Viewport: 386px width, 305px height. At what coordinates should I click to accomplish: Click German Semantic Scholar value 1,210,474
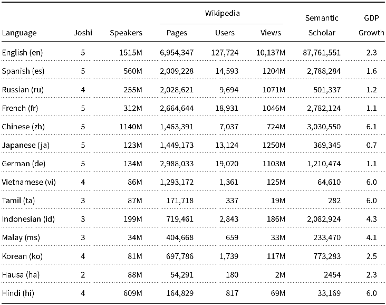pyautogui.click(x=324, y=164)
